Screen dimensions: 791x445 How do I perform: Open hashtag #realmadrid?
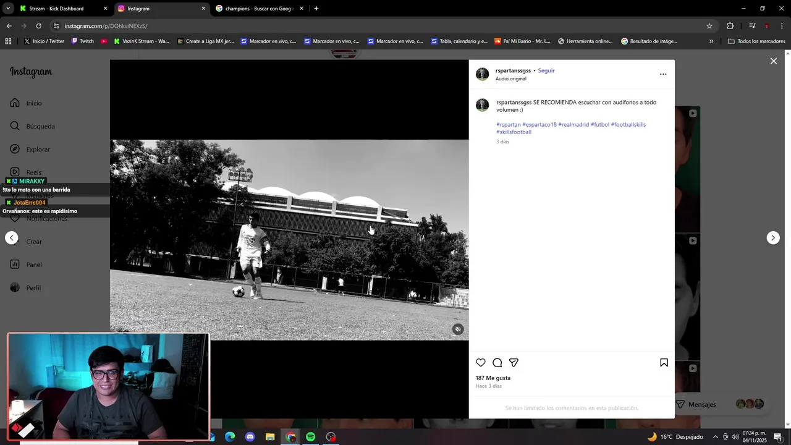tap(573, 124)
